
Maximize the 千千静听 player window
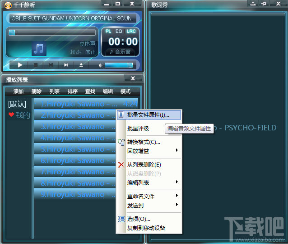[x=118, y=4]
